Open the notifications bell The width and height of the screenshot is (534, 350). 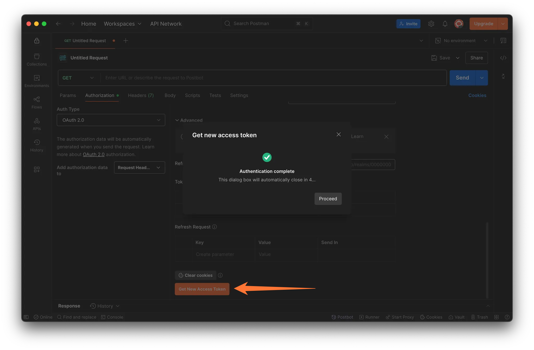pyautogui.click(x=445, y=24)
